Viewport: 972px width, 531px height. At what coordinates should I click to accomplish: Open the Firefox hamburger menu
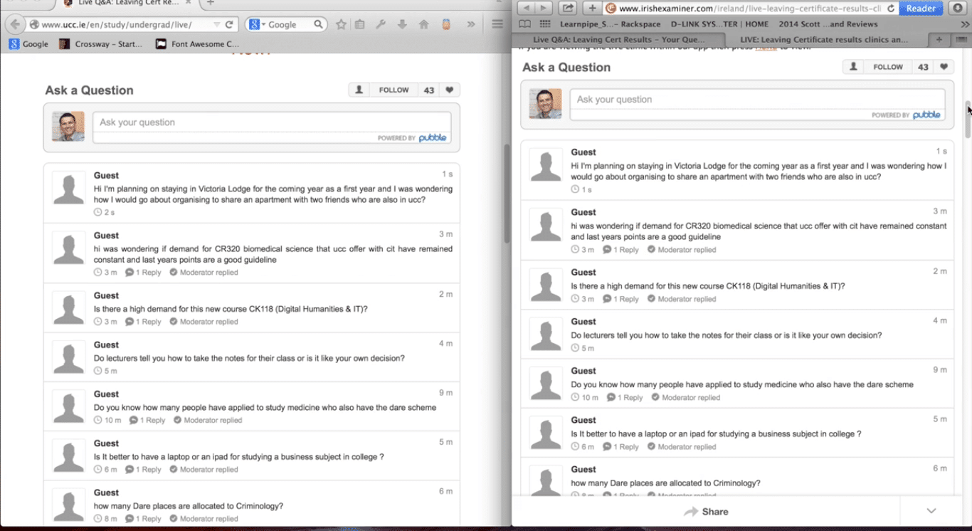pyautogui.click(x=497, y=24)
